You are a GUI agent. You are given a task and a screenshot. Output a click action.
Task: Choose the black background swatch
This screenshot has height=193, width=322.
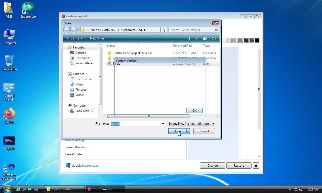pos(257,40)
